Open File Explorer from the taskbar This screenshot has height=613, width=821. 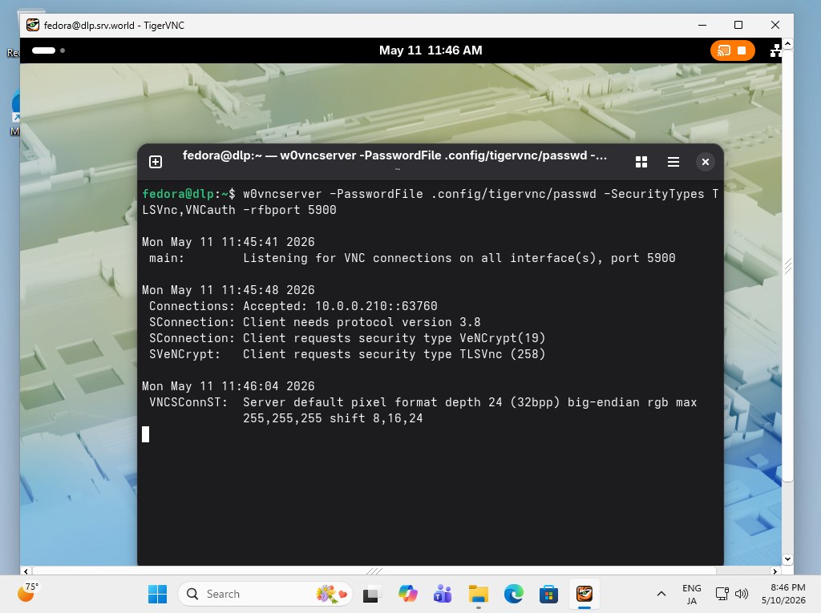[x=478, y=594]
